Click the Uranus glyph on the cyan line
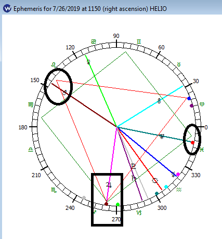 coord(159,101)
